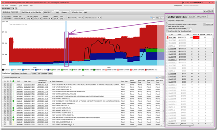Toggle Center view on current price checkbox
217x130 pixels.
click(x=167, y=29)
